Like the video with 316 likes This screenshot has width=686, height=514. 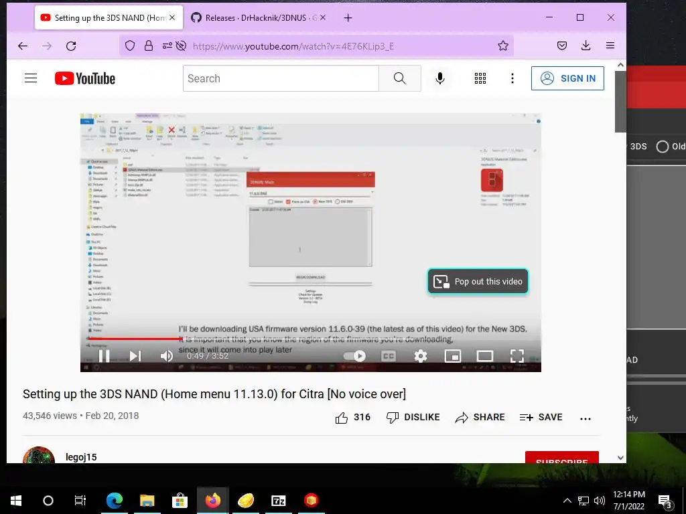pyautogui.click(x=352, y=418)
